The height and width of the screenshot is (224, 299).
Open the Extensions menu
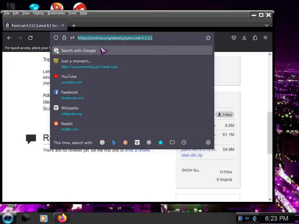point(255,38)
